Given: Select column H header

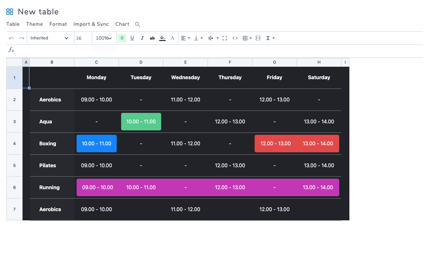Looking at the screenshot, I should coord(319,62).
